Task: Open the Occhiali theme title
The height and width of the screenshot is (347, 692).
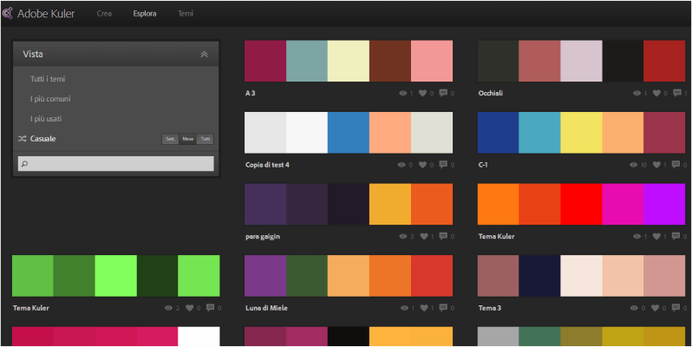Action: (490, 93)
